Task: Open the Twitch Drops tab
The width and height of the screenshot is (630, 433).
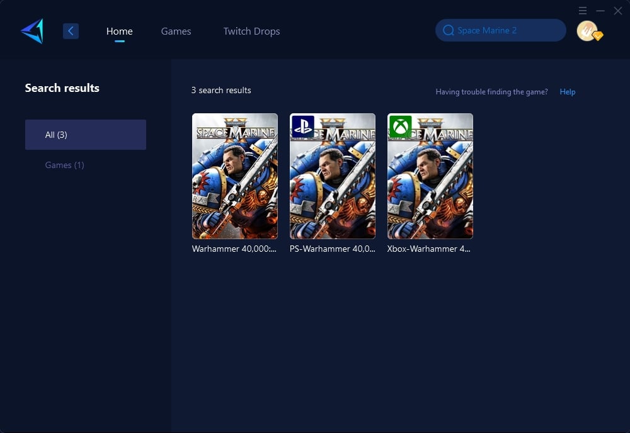Action: [251, 31]
